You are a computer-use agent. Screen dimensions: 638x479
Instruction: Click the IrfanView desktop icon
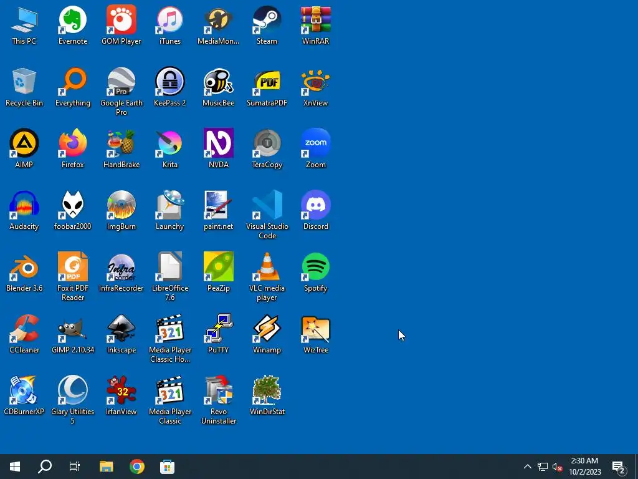point(121,390)
